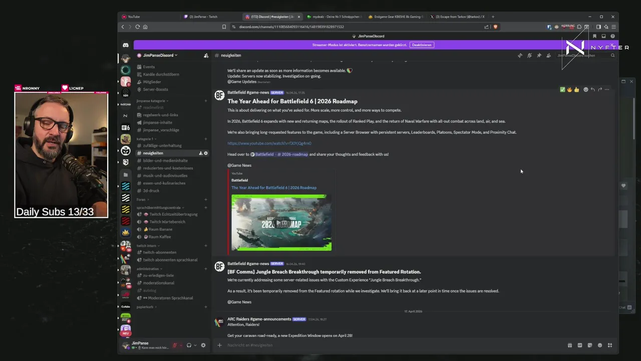The image size is (641, 361).
Task: React with the green checkmark emoji
Action: click(x=562, y=90)
